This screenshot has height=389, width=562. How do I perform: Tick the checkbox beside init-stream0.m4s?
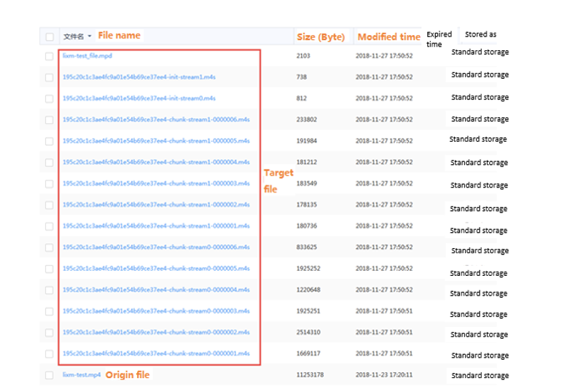tap(50, 99)
